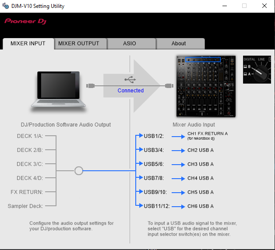The width and height of the screenshot is (275, 250).
Task: Click CH4 USB A text
Action: (201, 178)
